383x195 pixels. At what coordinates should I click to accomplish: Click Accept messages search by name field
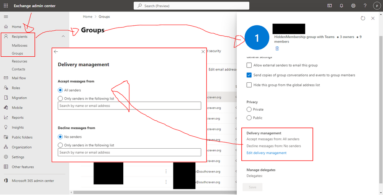point(129,106)
